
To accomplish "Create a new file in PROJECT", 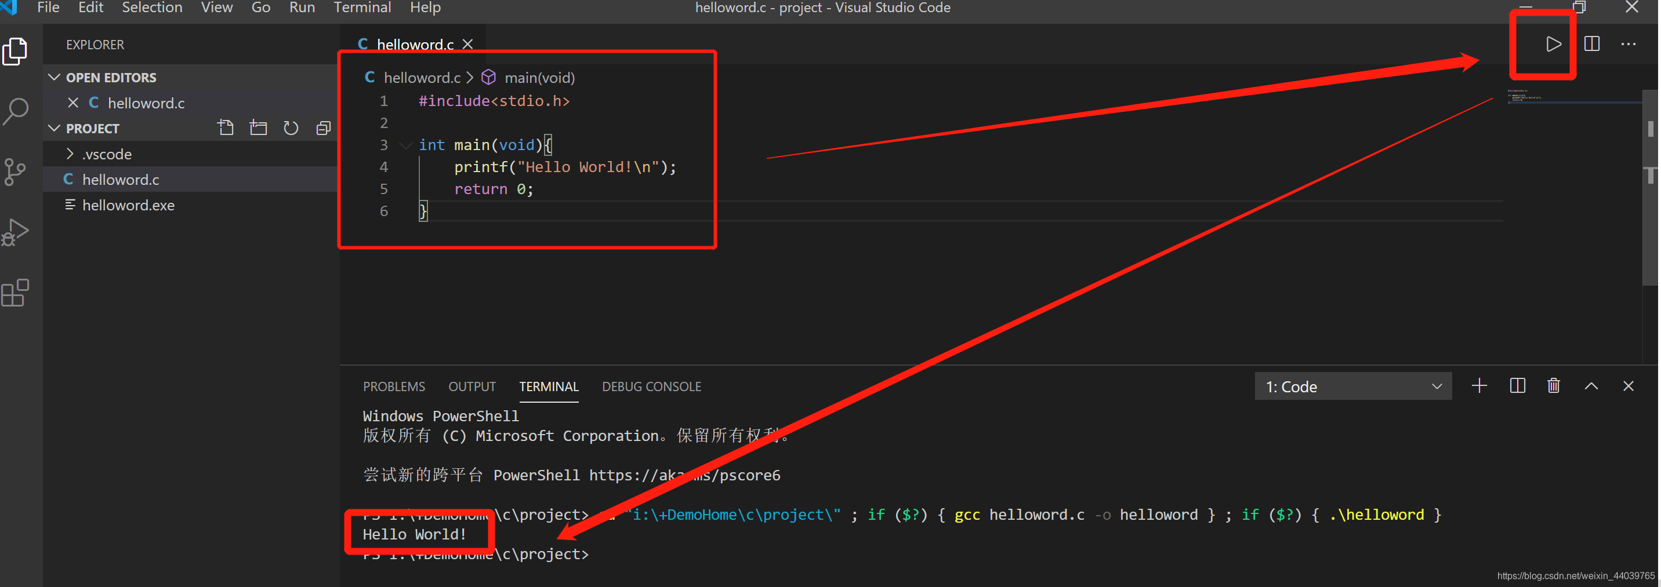I will [226, 127].
